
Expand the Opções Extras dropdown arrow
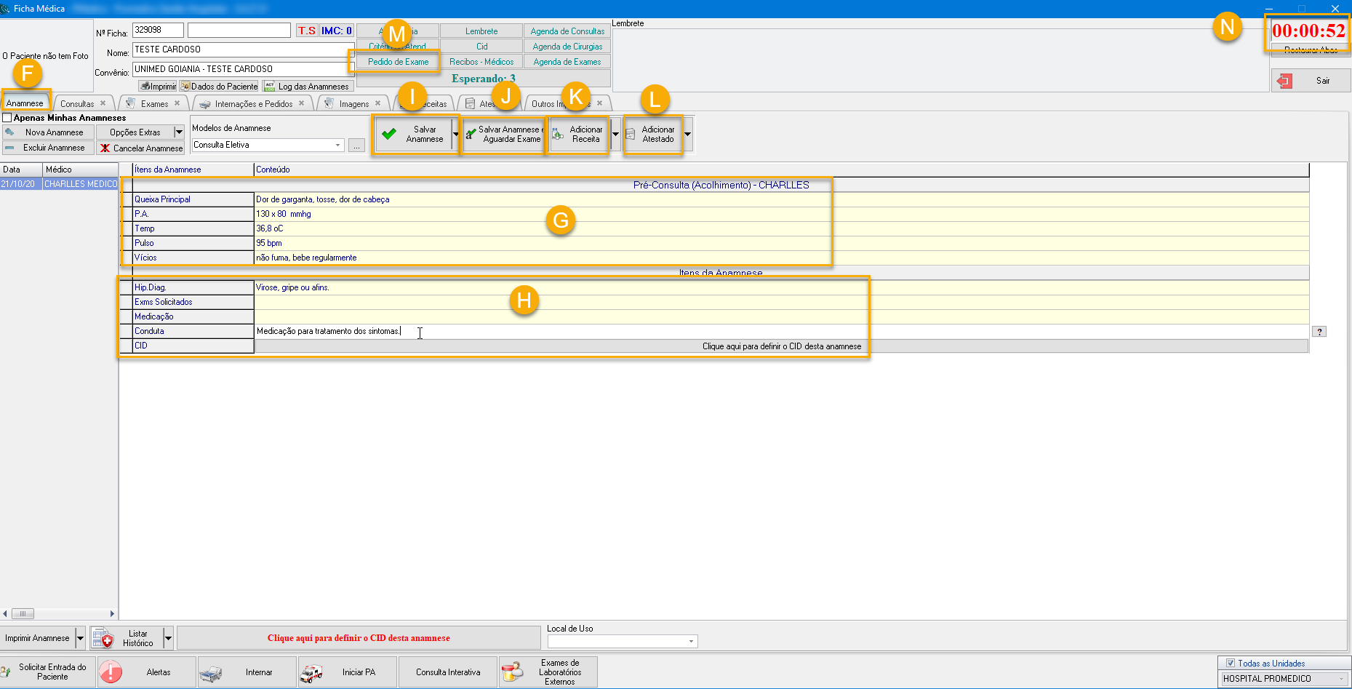[179, 132]
